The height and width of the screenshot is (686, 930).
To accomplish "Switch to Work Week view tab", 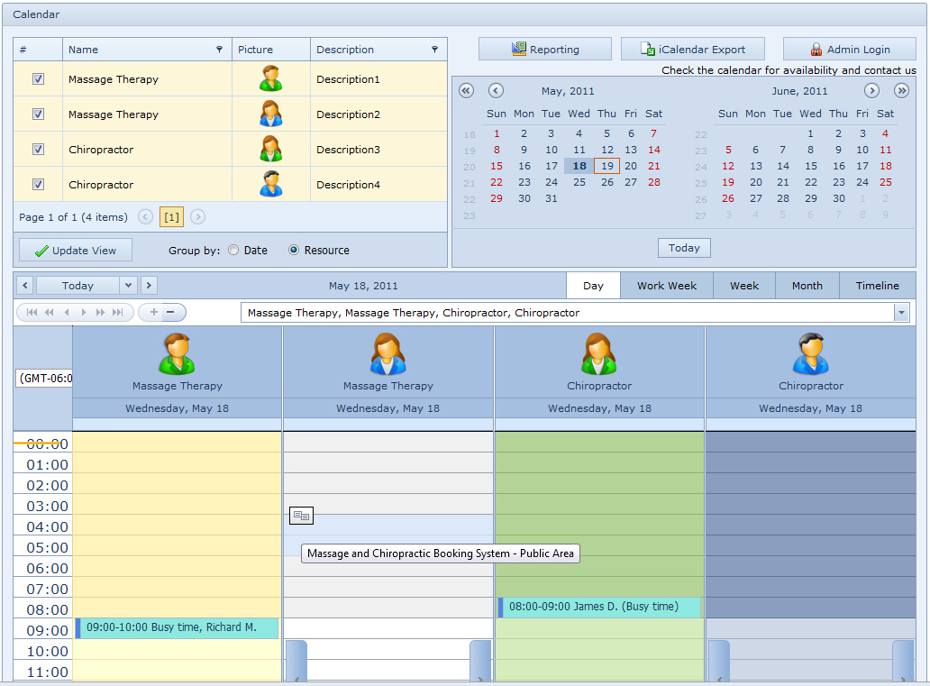I will [667, 286].
